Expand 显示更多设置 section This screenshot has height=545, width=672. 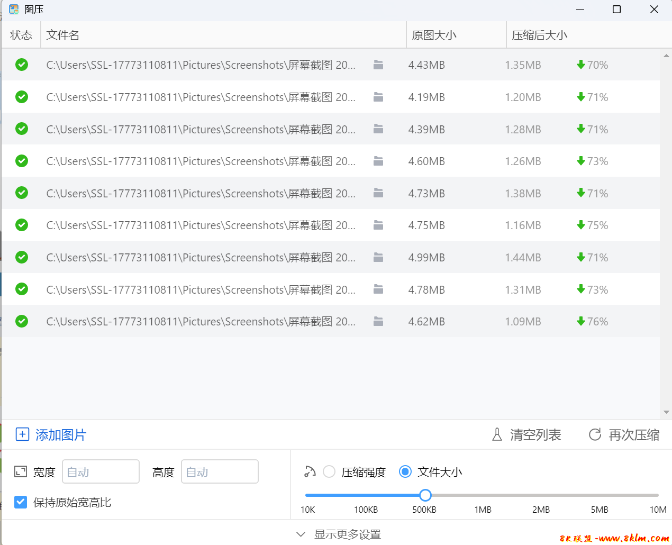point(339,534)
